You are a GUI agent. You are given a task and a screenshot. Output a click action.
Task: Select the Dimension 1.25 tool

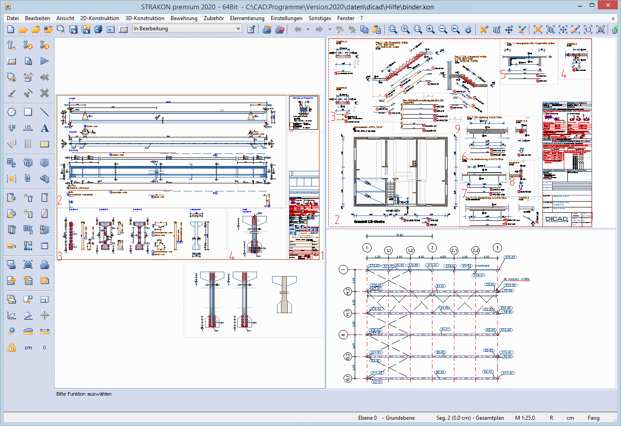[x=28, y=128]
